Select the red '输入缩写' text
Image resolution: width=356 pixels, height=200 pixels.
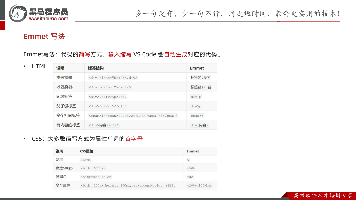tap(120, 54)
